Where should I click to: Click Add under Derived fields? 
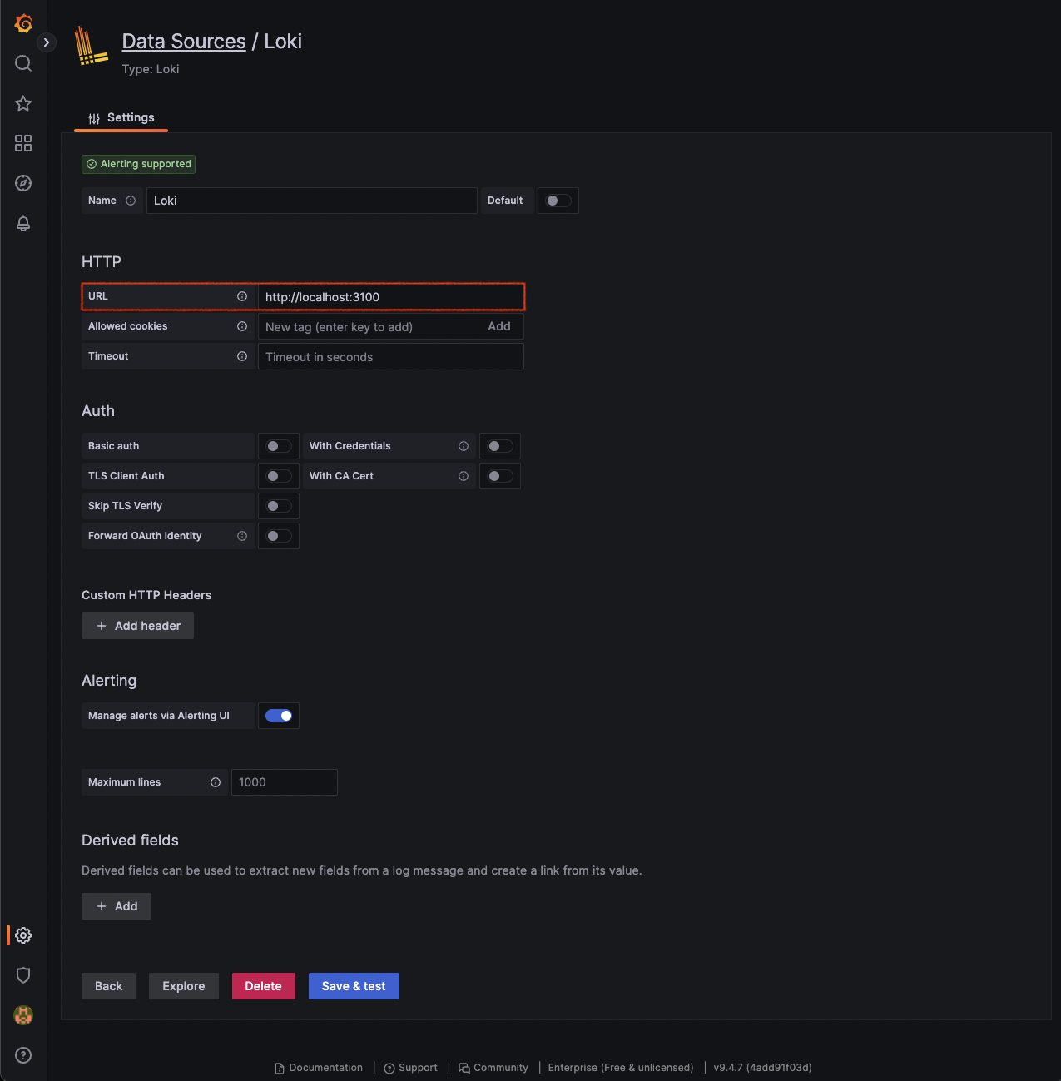click(117, 906)
